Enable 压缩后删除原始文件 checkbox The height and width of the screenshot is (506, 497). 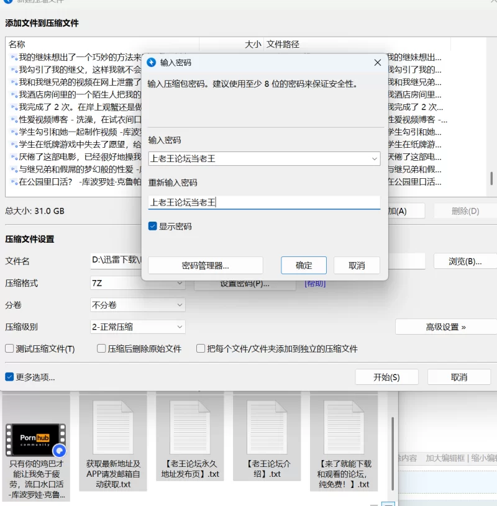click(x=101, y=348)
